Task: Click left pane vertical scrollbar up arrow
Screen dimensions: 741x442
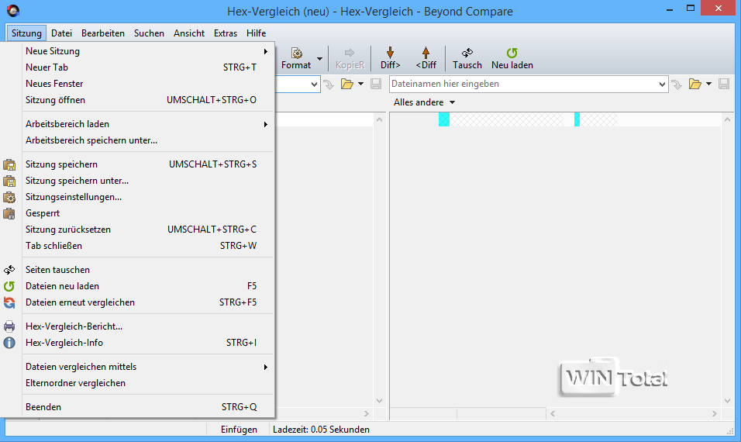Action: pos(380,119)
